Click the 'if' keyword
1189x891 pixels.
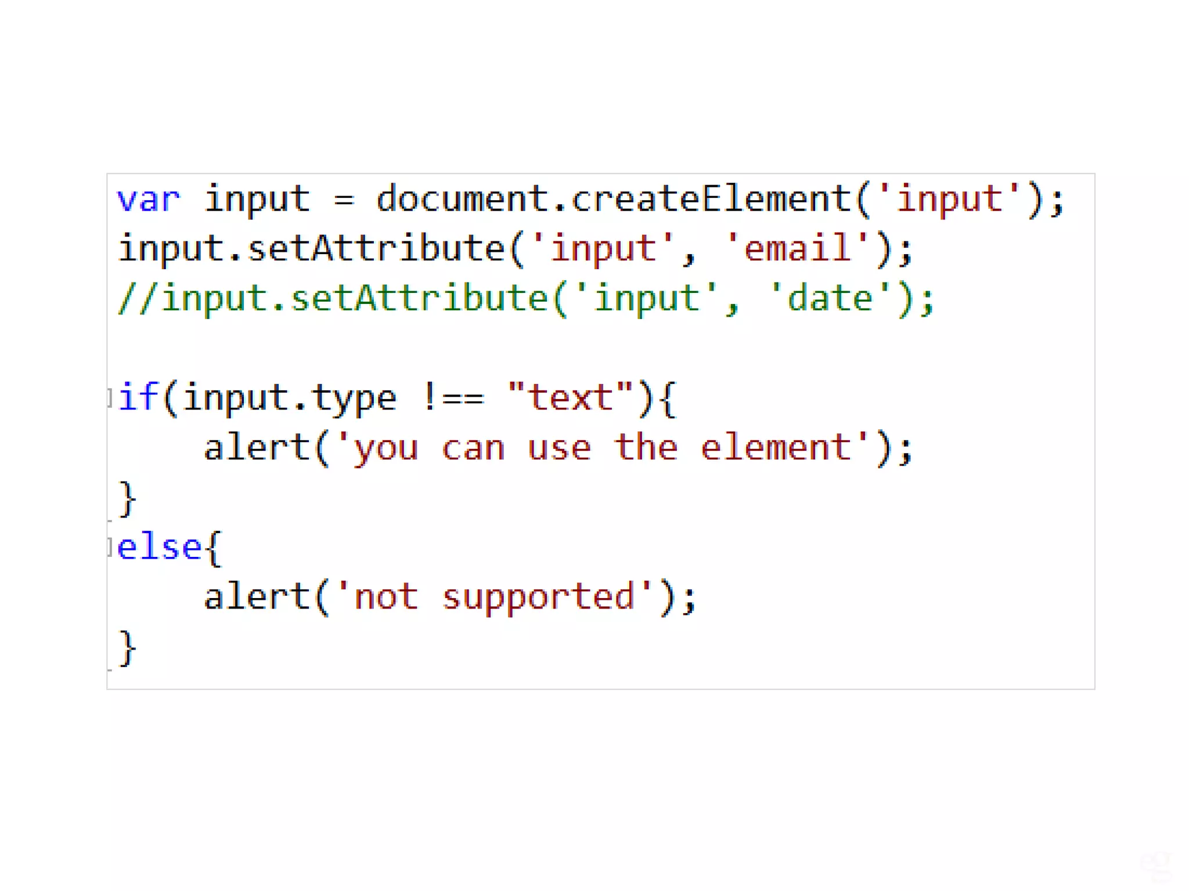point(137,398)
